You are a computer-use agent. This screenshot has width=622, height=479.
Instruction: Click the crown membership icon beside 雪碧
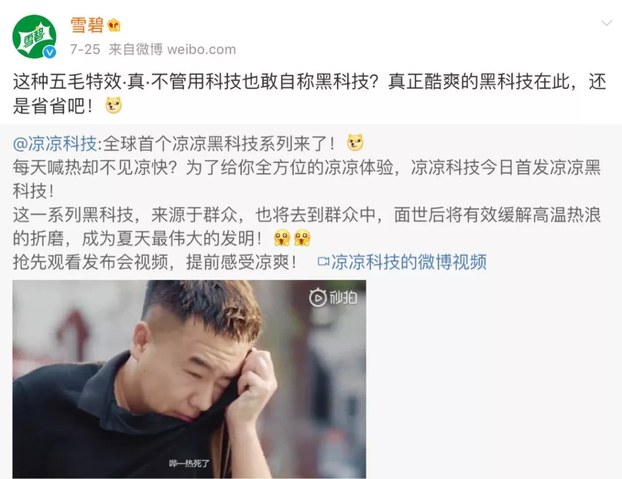[x=114, y=25]
